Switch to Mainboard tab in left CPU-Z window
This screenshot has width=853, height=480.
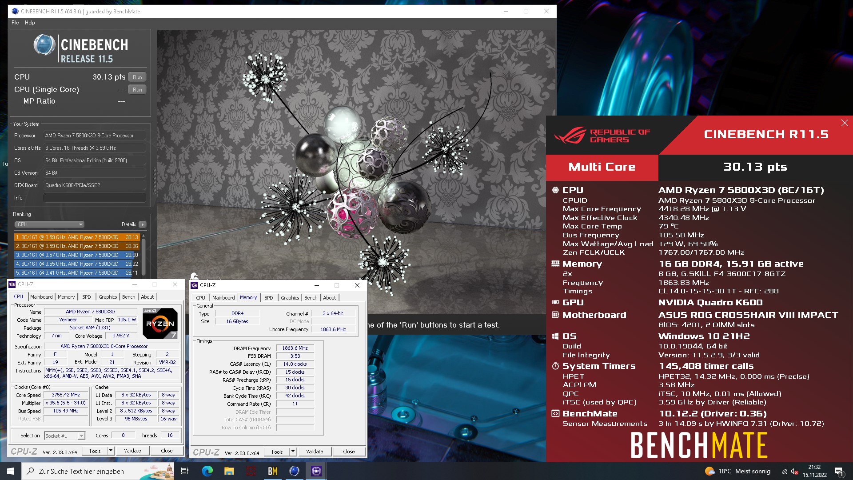tap(41, 297)
